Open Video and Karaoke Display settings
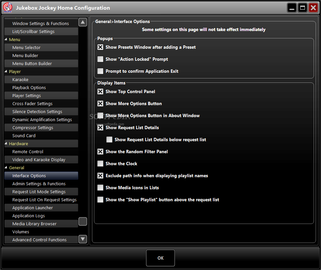This screenshot has width=321, height=270. [x=41, y=160]
